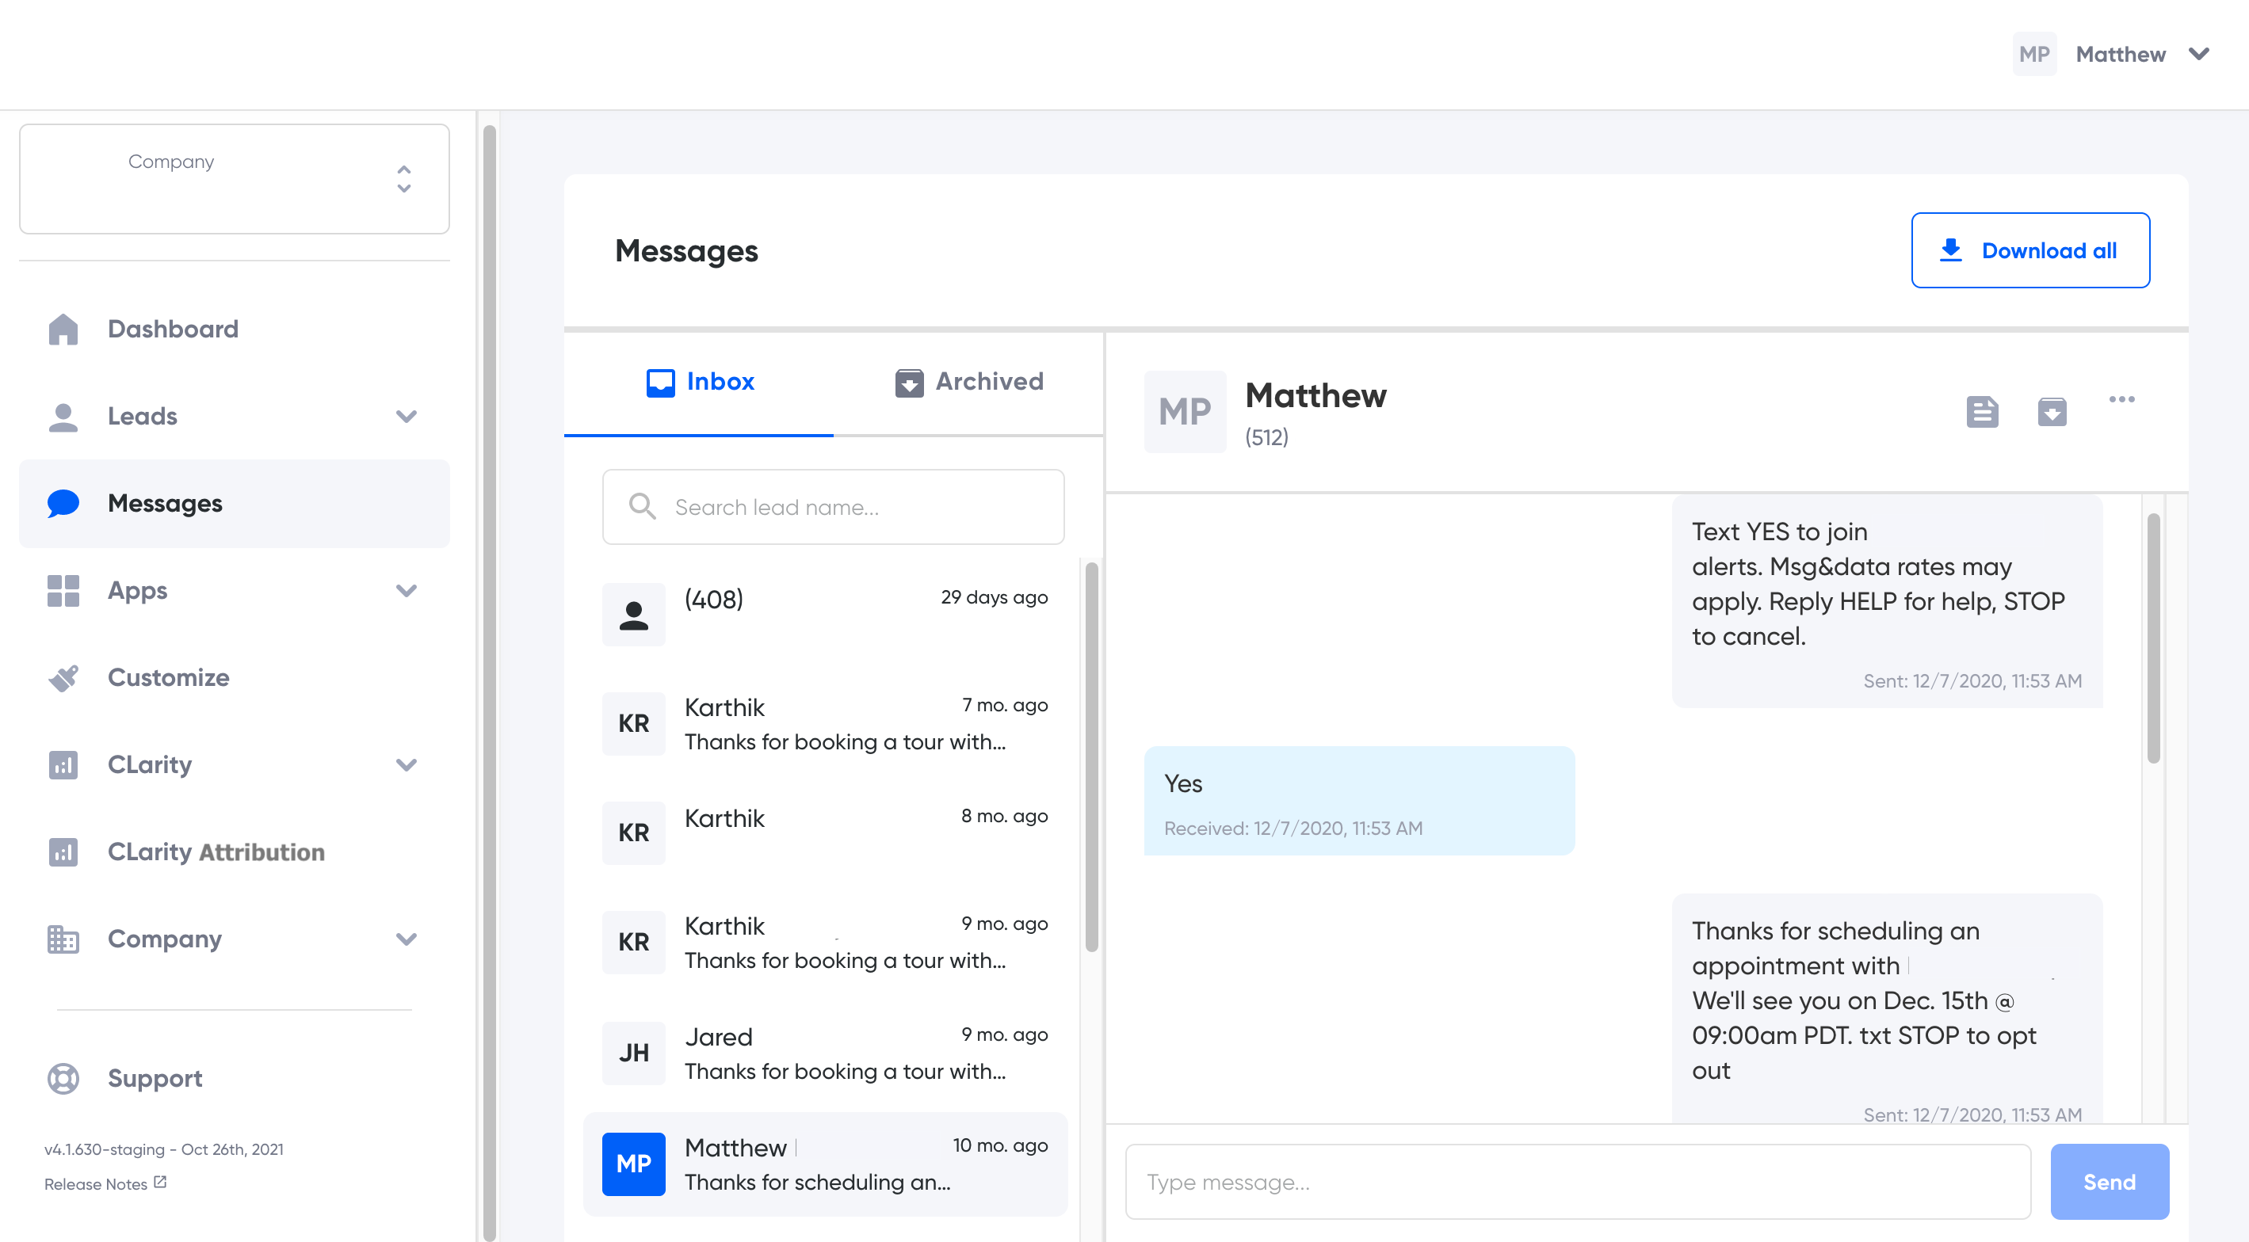Viewport: 2249px width, 1242px height.
Task: Focus the Type message input field
Action: (1577, 1182)
